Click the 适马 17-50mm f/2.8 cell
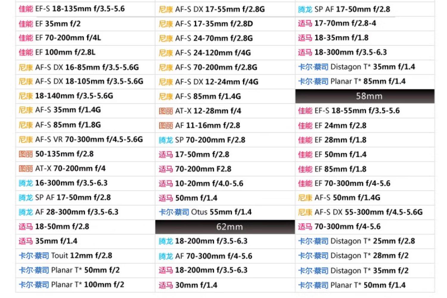The height and width of the screenshot is (298, 447). tap(225, 154)
